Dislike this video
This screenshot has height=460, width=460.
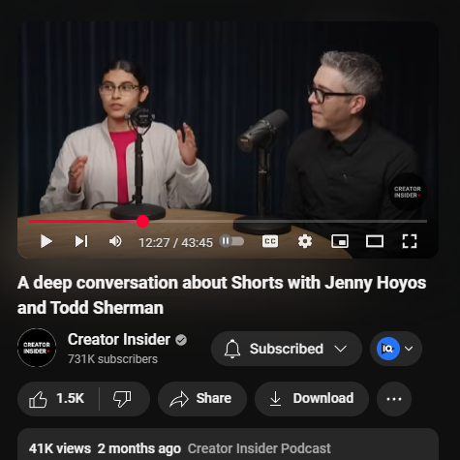tap(123, 399)
